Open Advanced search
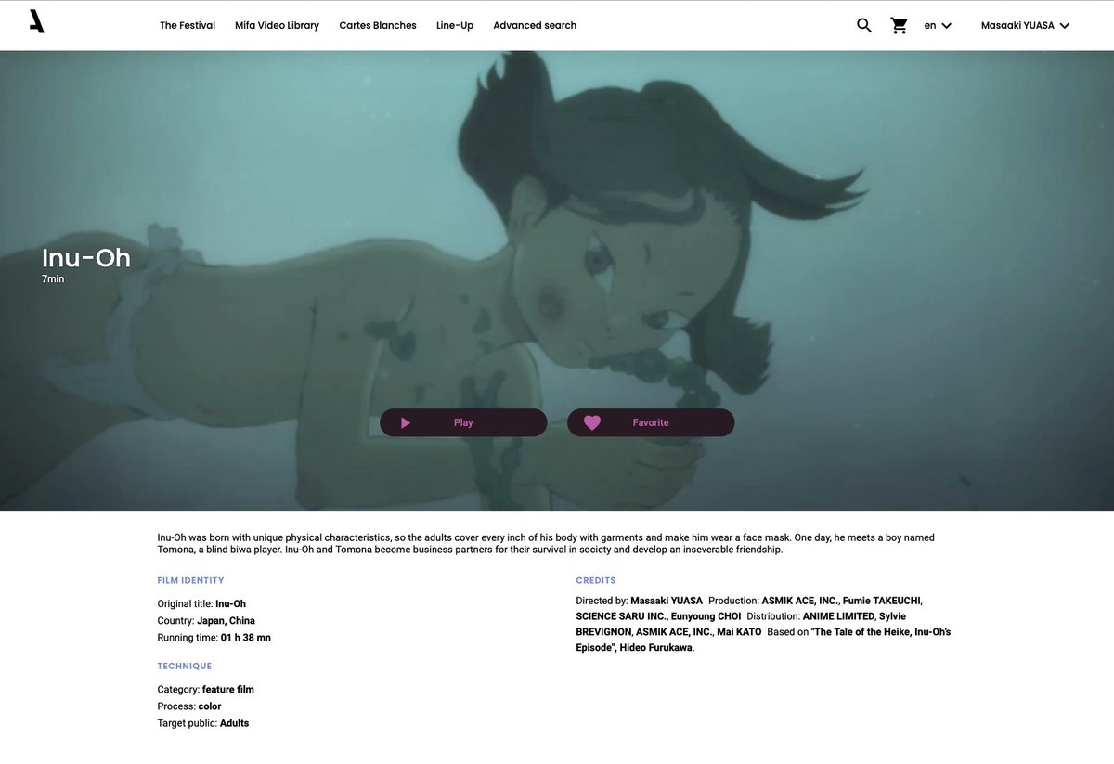 (535, 25)
